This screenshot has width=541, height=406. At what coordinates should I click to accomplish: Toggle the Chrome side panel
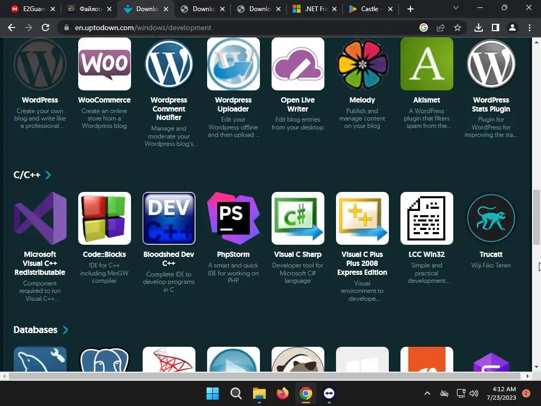click(x=496, y=27)
